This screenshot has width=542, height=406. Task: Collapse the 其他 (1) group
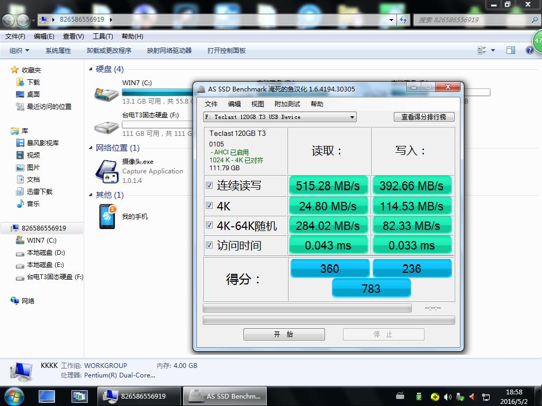click(x=91, y=195)
